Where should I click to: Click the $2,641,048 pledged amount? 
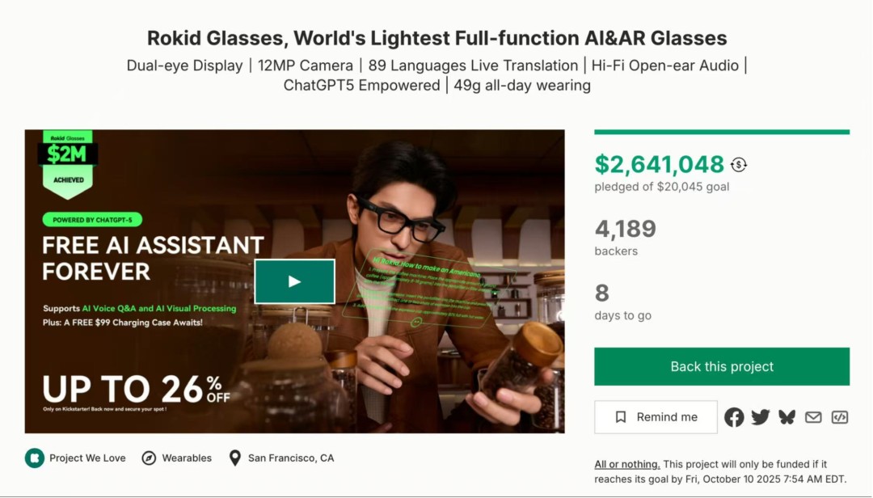click(659, 165)
